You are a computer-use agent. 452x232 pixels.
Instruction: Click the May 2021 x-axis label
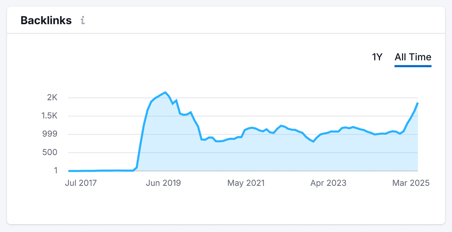[246, 183]
